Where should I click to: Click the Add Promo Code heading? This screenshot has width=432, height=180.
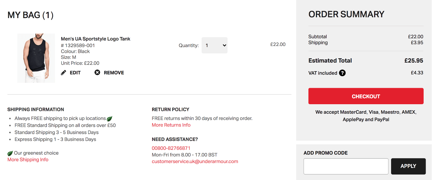(x=325, y=153)
